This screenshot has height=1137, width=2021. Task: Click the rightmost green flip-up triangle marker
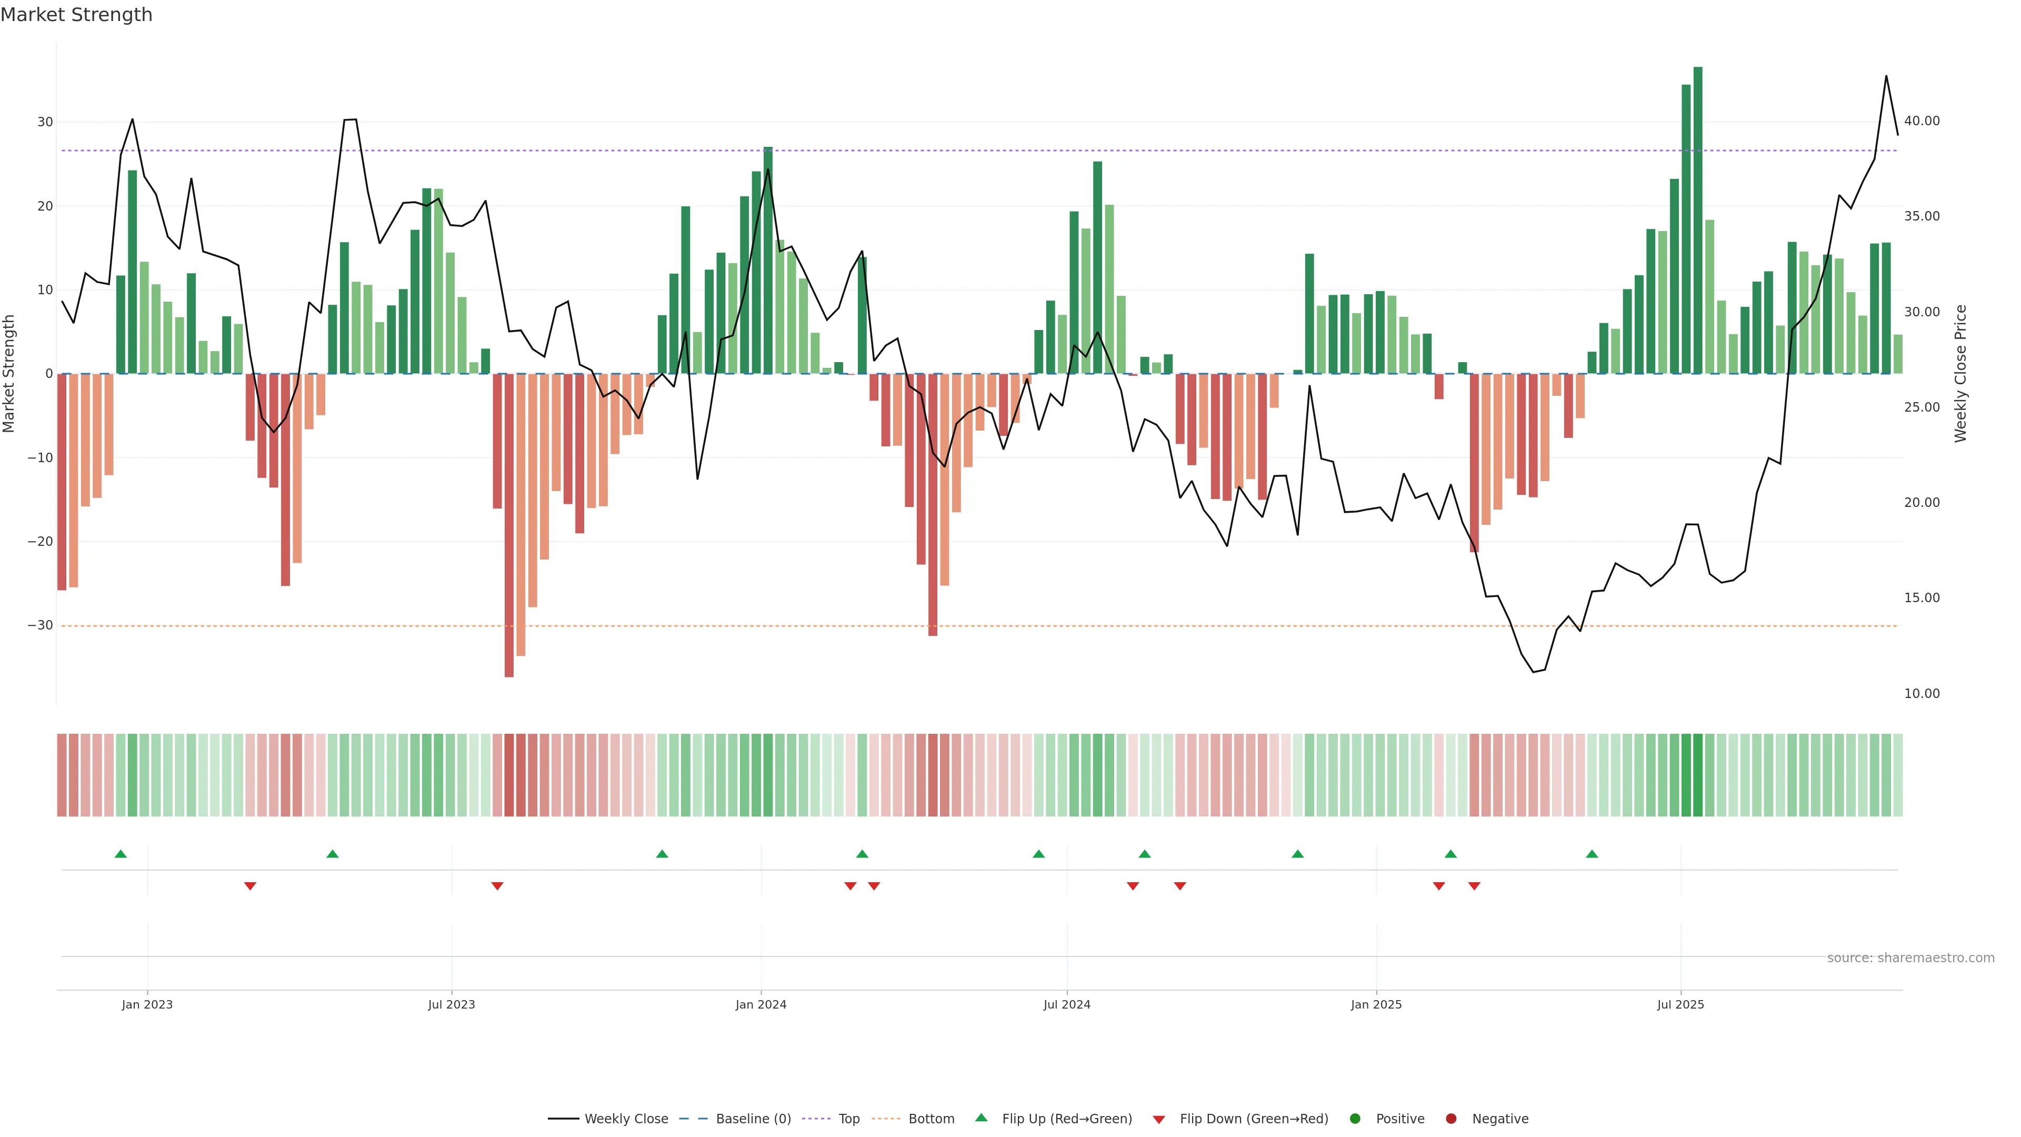[1592, 854]
